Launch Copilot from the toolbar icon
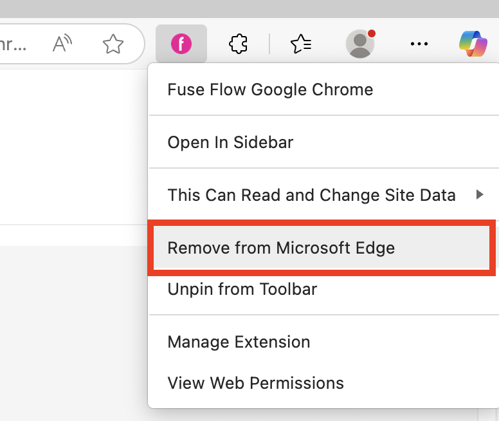499x421 pixels. [x=473, y=44]
